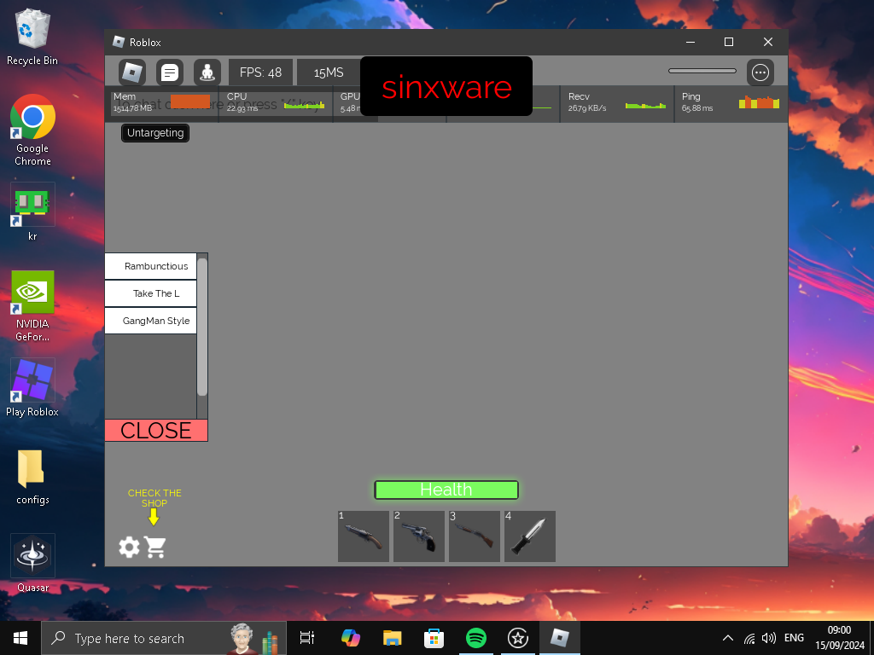The width and height of the screenshot is (874, 655).
Task: Click the Recv network stat panel
Action: (617, 104)
